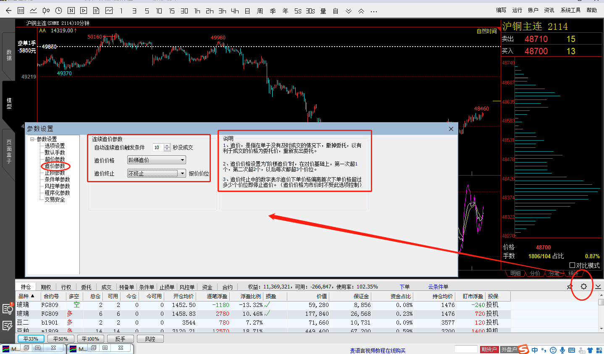Image resolution: width=604 pixels, height=354 pixels.
Task: Collapse the 参数设置 tree root node
Action: click(32, 139)
